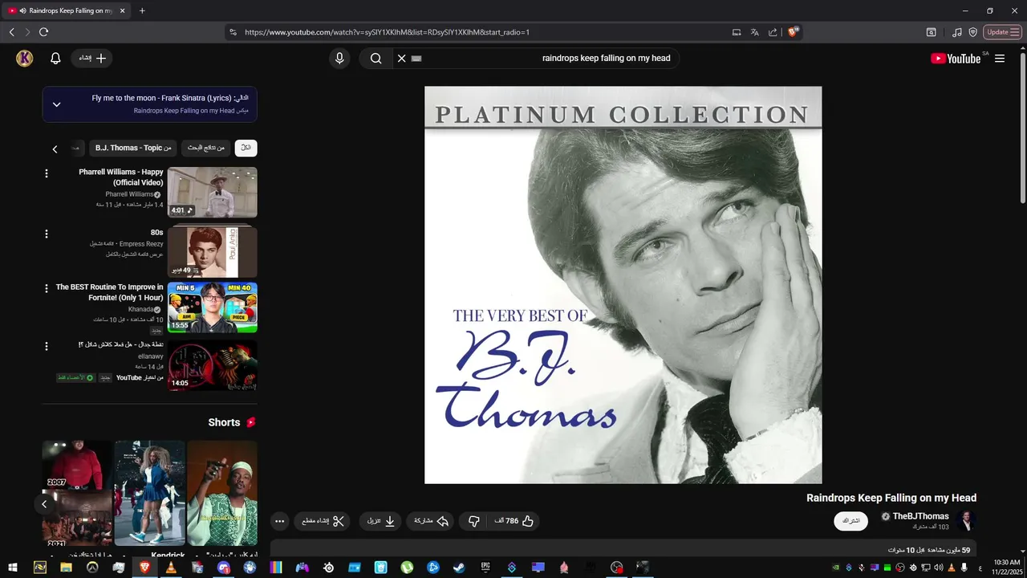Image resolution: width=1027 pixels, height=578 pixels.
Task: Go to the YouTube home logo
Action: (956, 58)
